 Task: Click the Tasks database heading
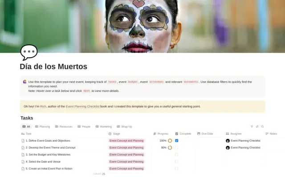tap(27, 118)
